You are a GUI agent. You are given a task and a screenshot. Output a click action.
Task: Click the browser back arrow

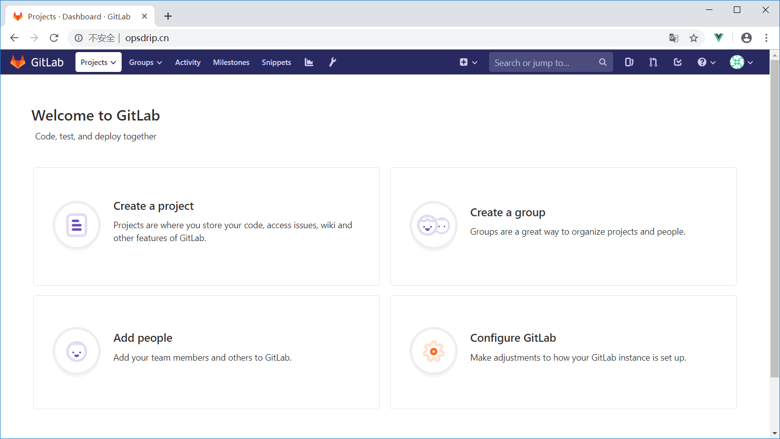click(x=14, y=38)
